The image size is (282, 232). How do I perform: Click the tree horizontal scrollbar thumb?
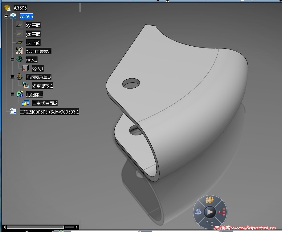(35, 227)
